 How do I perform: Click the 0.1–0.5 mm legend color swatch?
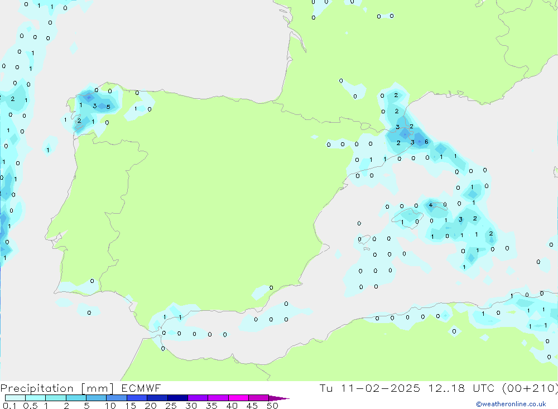tap(15, 398)
